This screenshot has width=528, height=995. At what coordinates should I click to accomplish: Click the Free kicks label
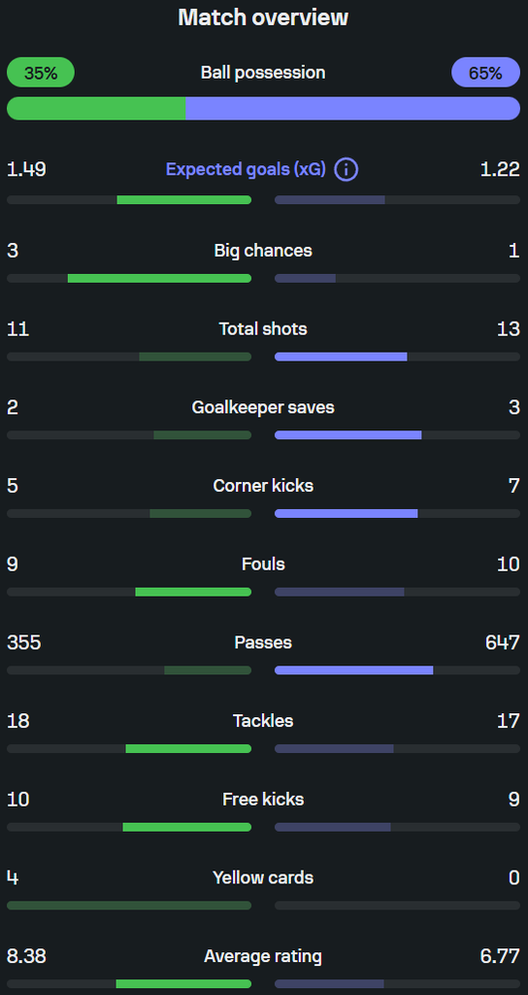[263, 799]
